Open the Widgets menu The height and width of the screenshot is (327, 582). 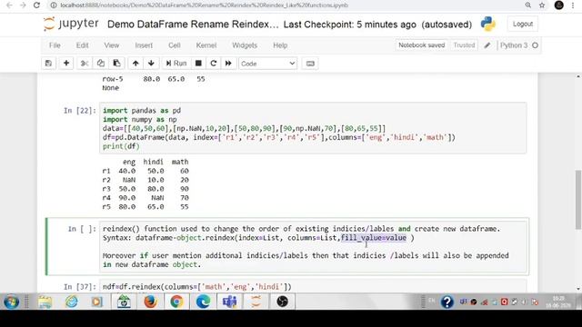[x=245, y=45]
